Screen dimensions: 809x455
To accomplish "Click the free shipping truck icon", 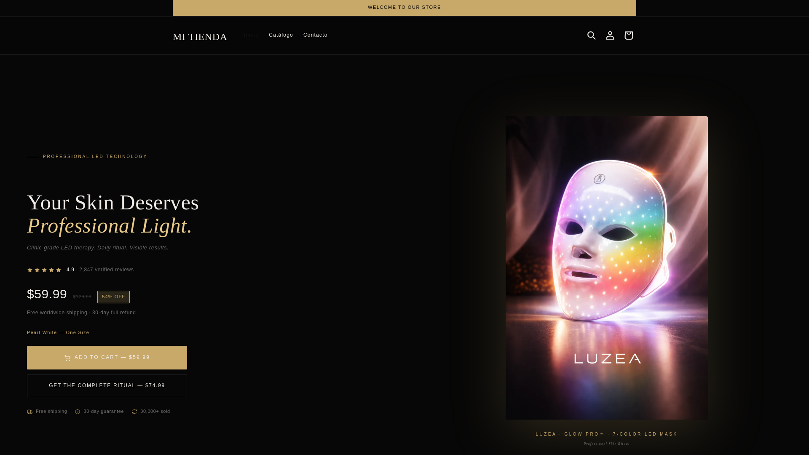I will coord(30,412).
